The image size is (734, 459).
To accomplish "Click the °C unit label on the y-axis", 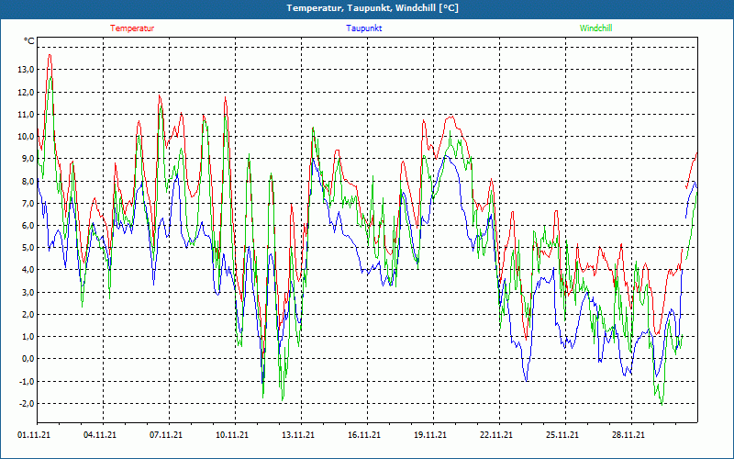I will [x=29, y=41].
